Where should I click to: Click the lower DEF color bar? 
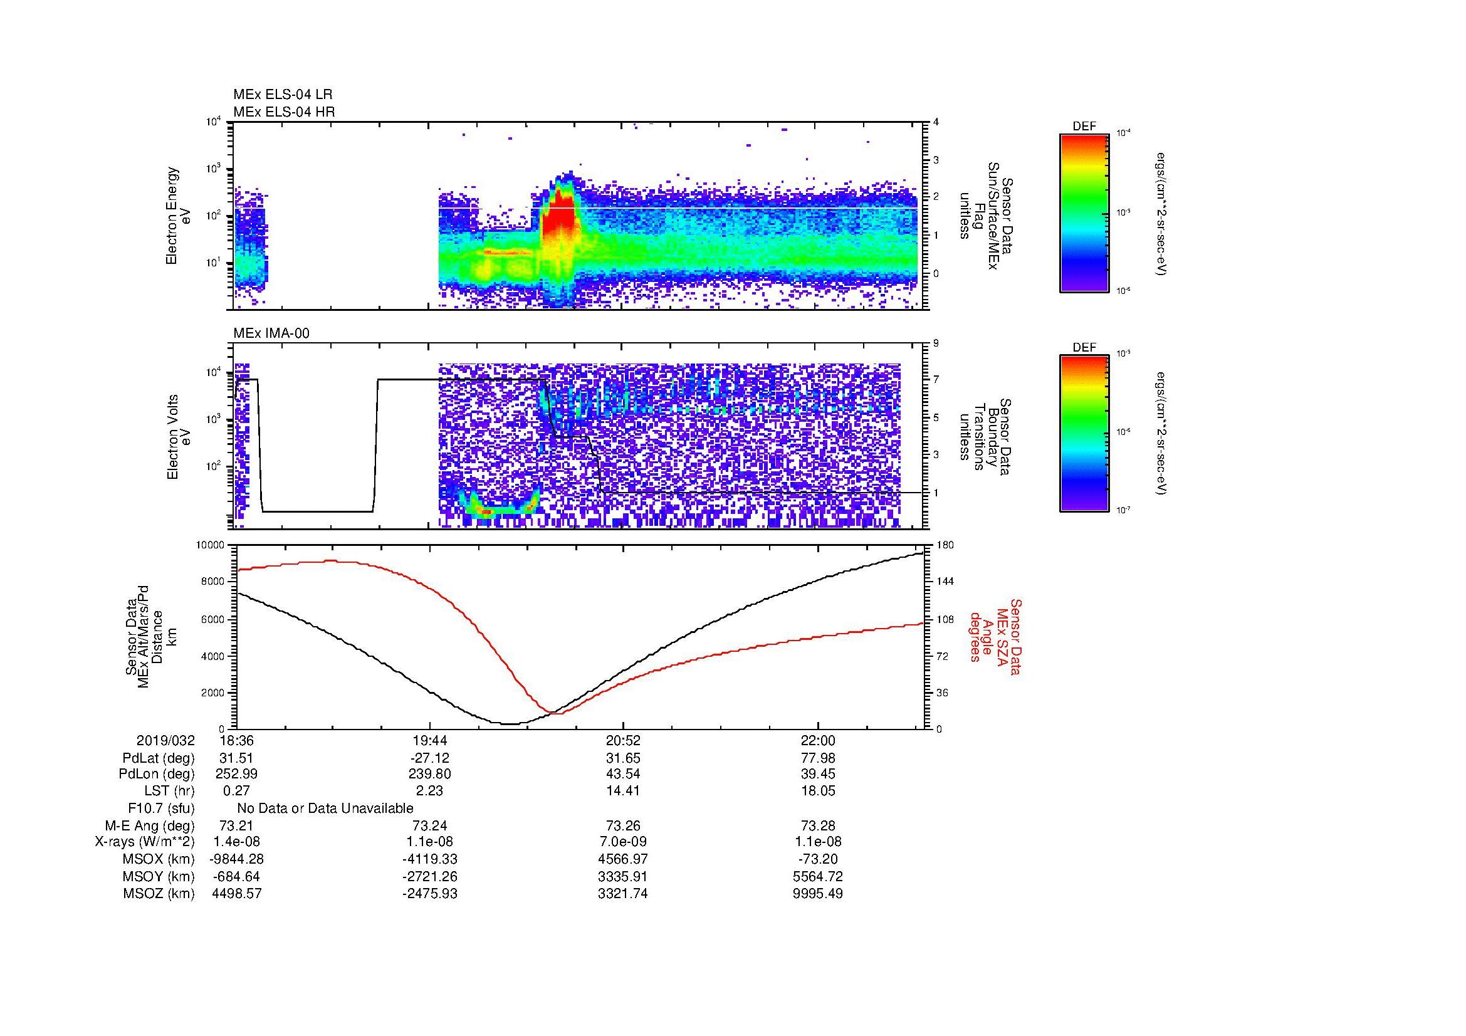pos(1084,434)
